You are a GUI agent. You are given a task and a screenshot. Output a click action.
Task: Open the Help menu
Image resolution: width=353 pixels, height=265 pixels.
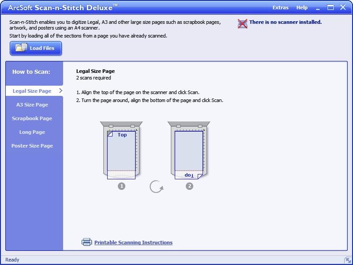(302, 8)
